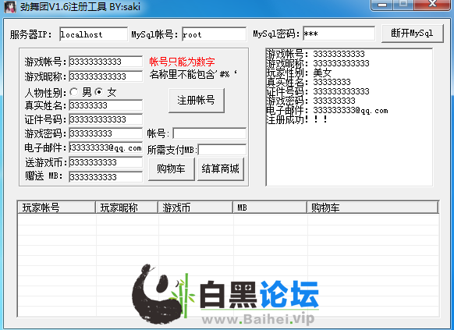Click the 购物车 column header

(x=373, y=208)
